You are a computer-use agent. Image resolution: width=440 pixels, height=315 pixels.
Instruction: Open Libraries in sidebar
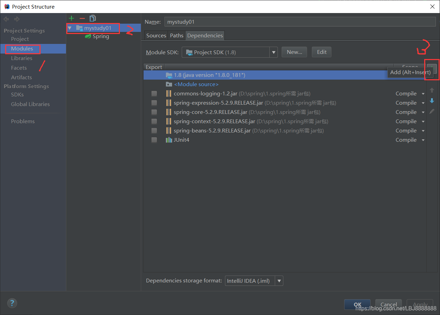click(x=22, y=58)
